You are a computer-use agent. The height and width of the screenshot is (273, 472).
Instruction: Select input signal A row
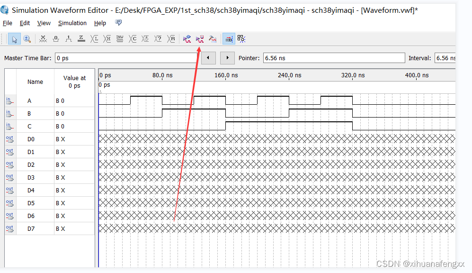point(50,100)
